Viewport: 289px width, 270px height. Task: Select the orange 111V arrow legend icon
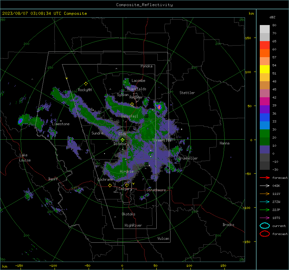(x=265, y=194)
